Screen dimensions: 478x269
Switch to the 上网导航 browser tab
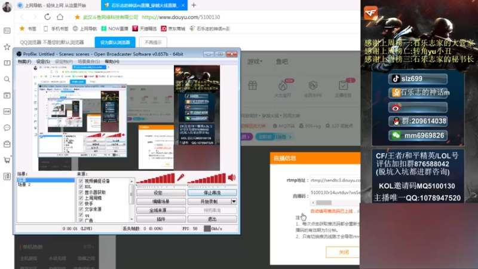[55, 5]
